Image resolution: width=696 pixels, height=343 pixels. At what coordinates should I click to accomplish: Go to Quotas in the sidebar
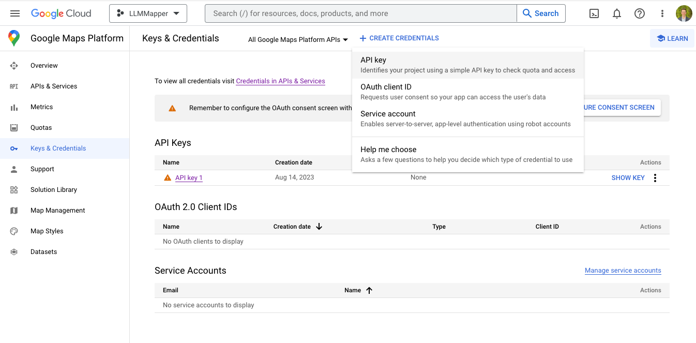coord(41,128)
